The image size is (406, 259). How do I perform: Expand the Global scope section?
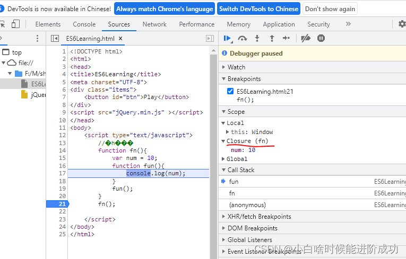(x=223, y=159)
